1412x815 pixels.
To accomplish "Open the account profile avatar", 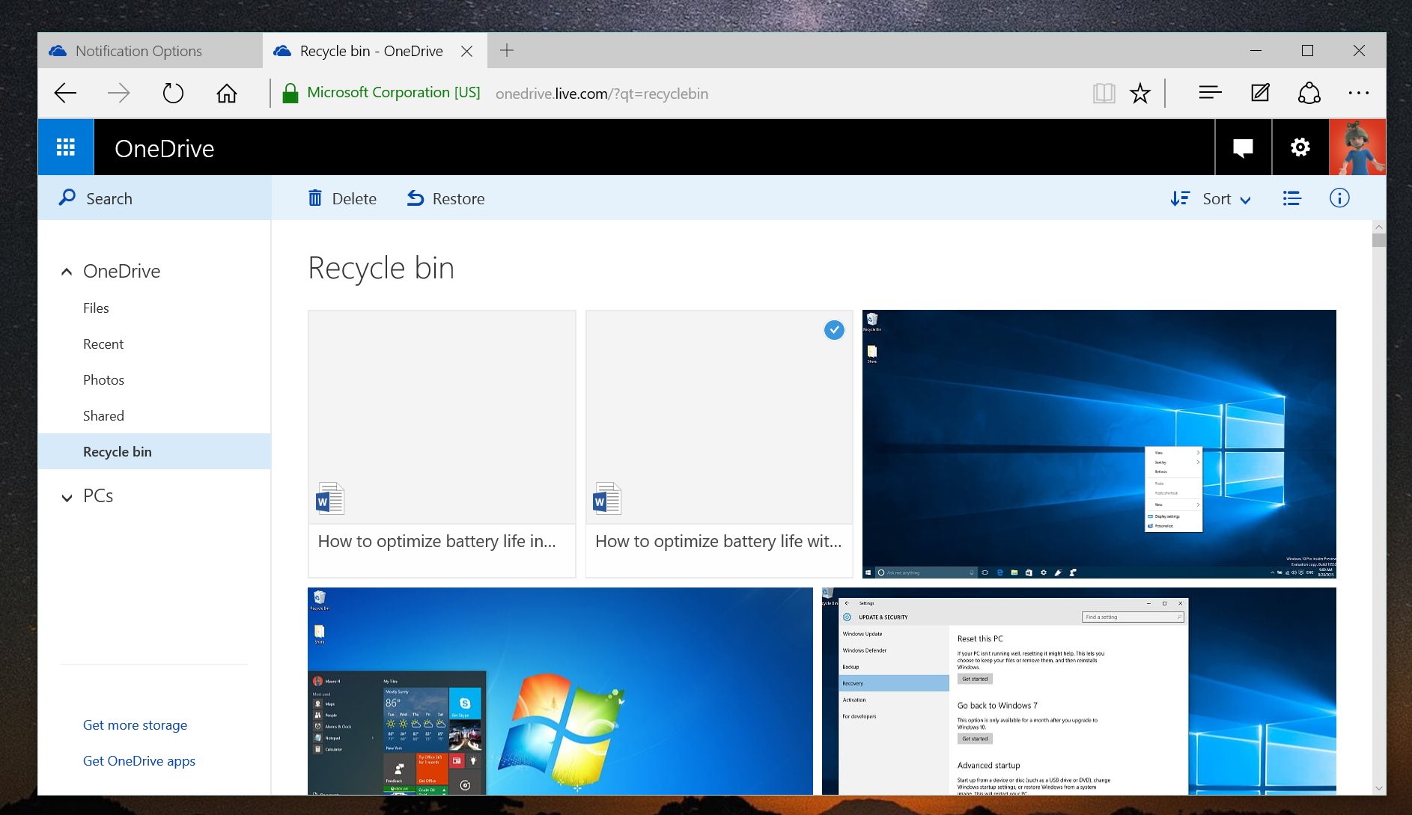I will (1357, 147).
